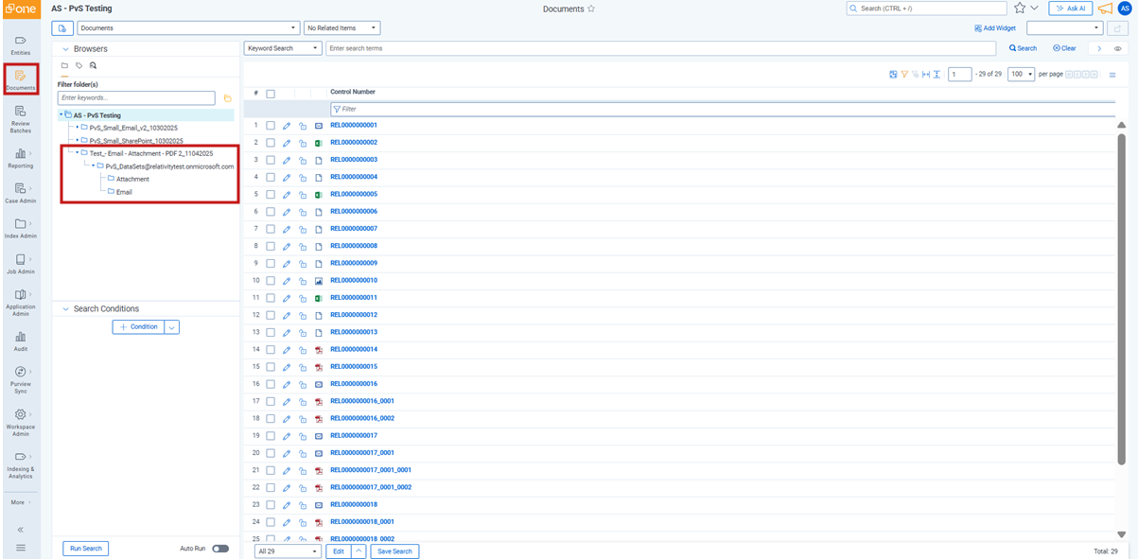Click the saved search browser icon
The height and width of the screenshot is (559, 1138).
coord(93,66)
